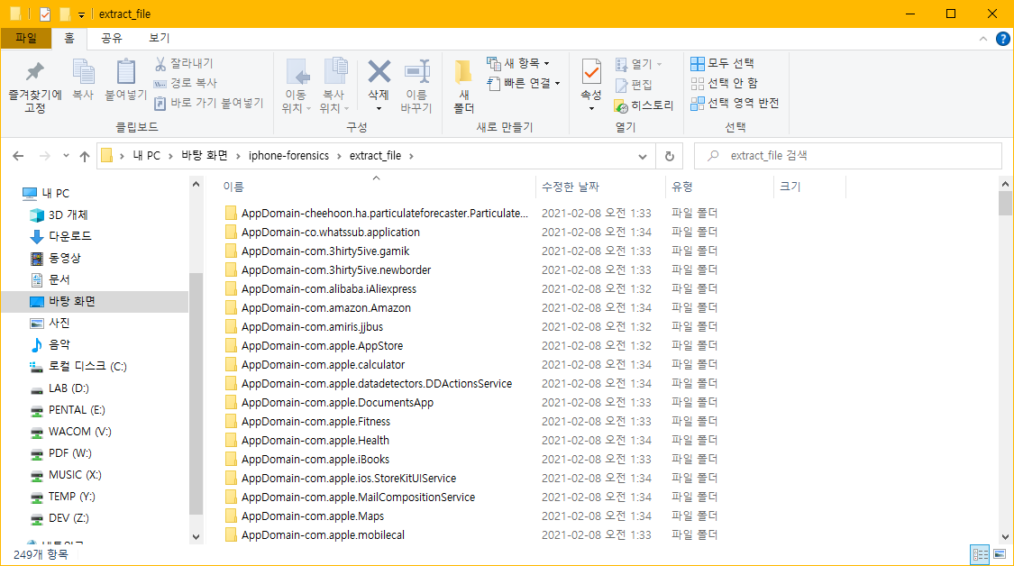This screenshot has height=566, width=1014.
Task: Select 경로 복사 copy path
Action: click(x=186, y=83)
